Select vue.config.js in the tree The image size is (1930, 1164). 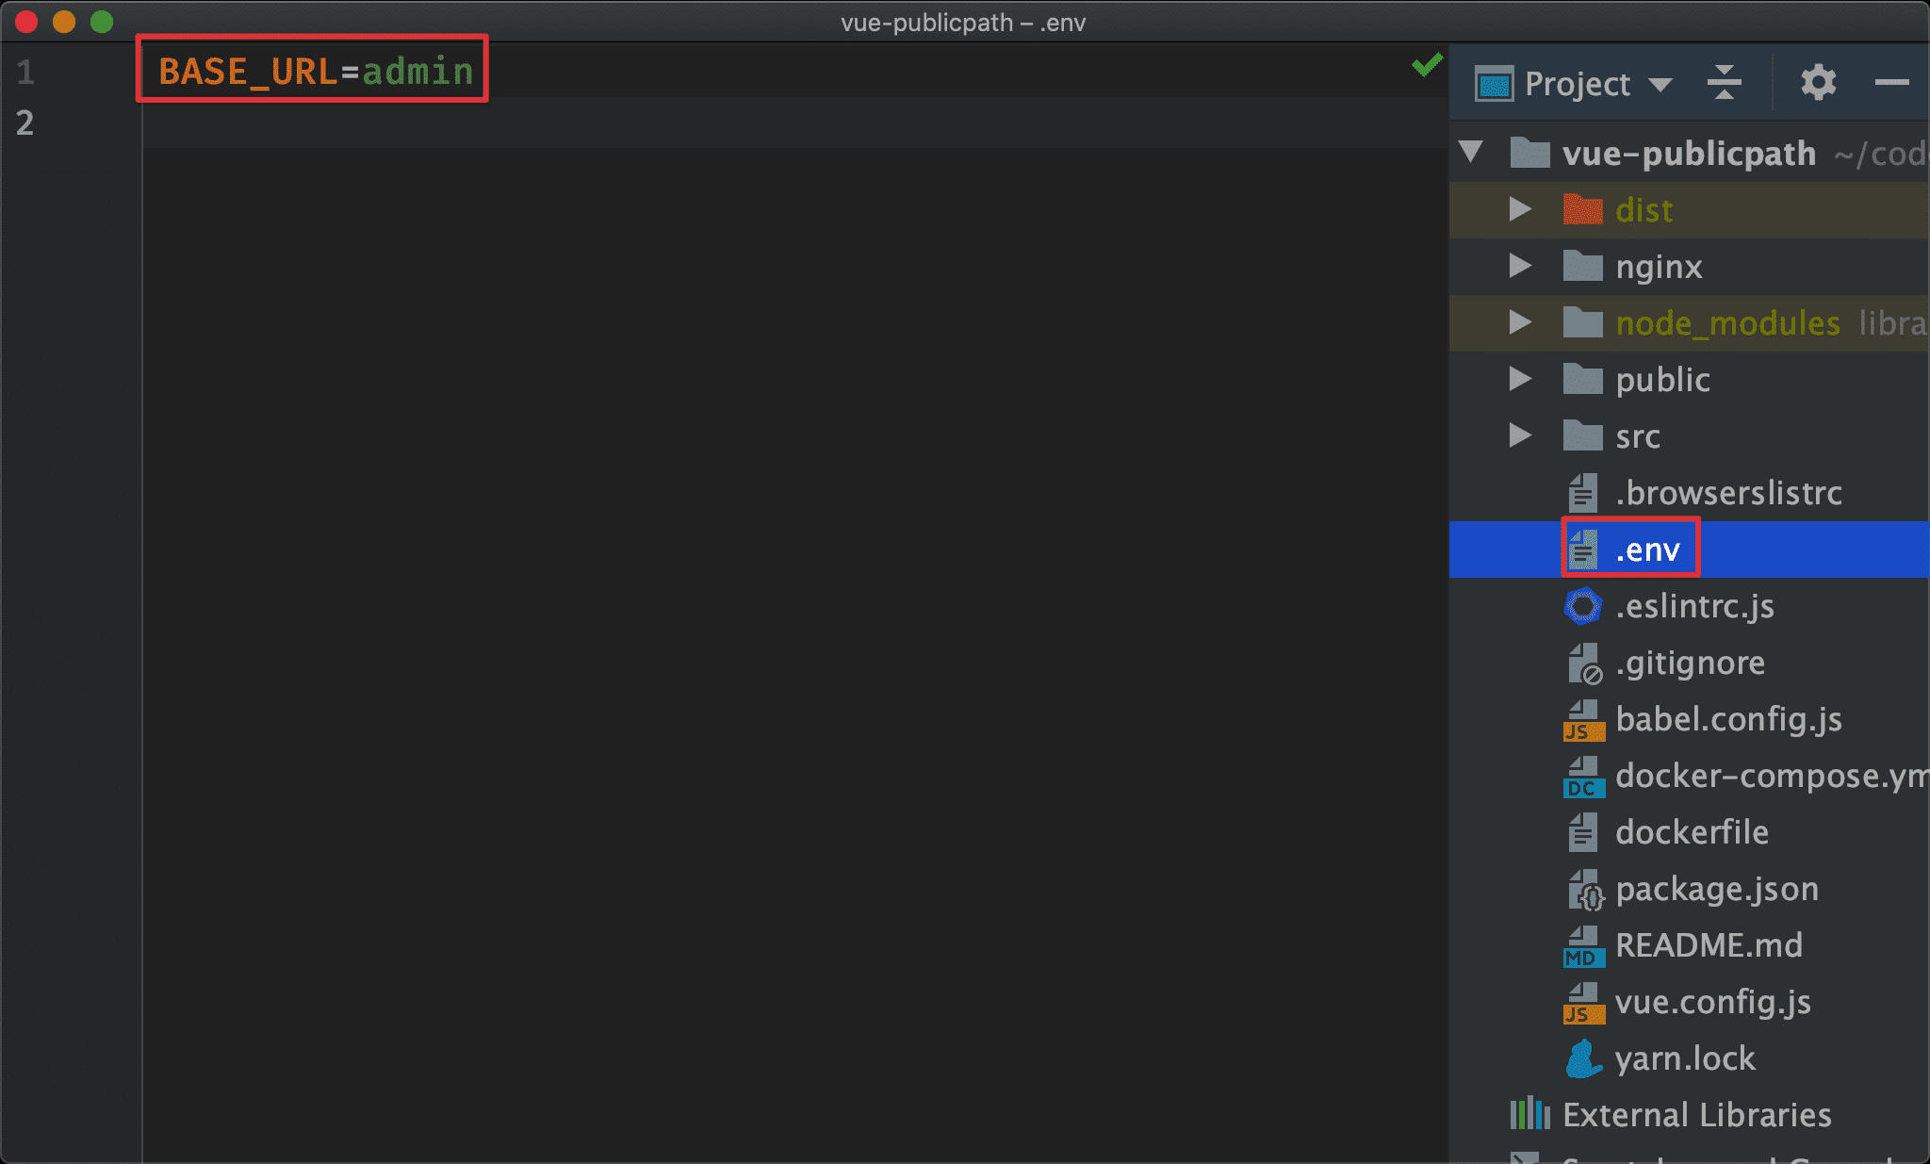click(1712, 1002)
